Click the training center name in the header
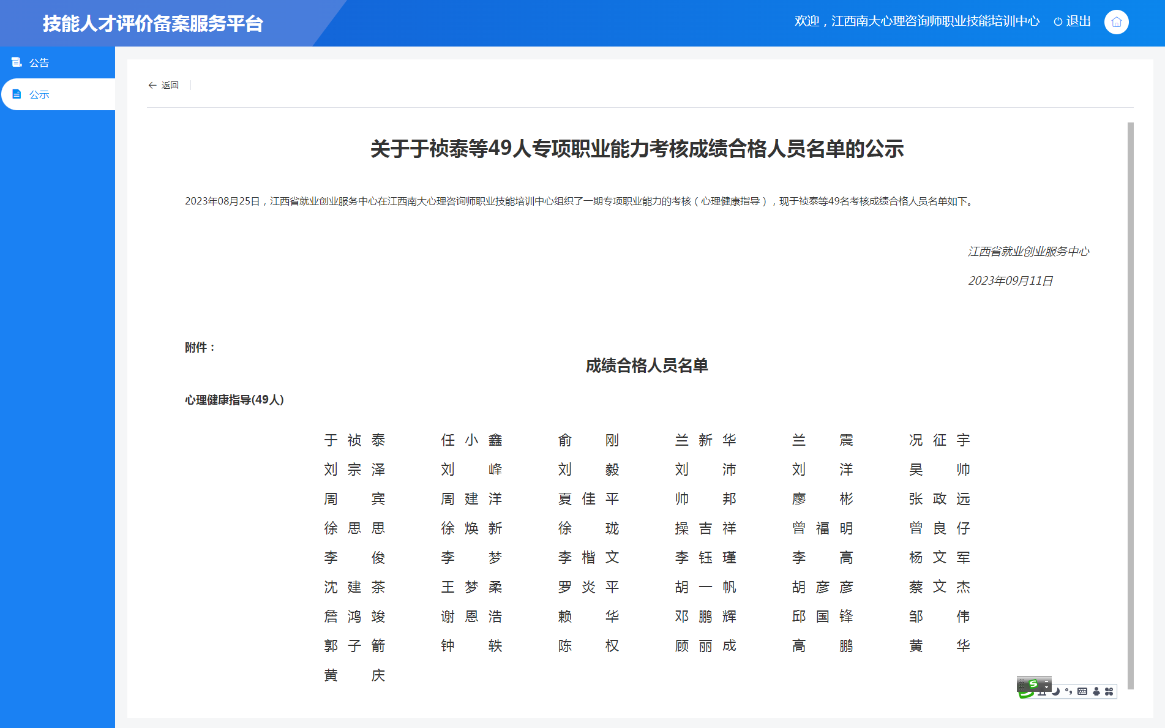1165x728 pixels. [935, 20]
